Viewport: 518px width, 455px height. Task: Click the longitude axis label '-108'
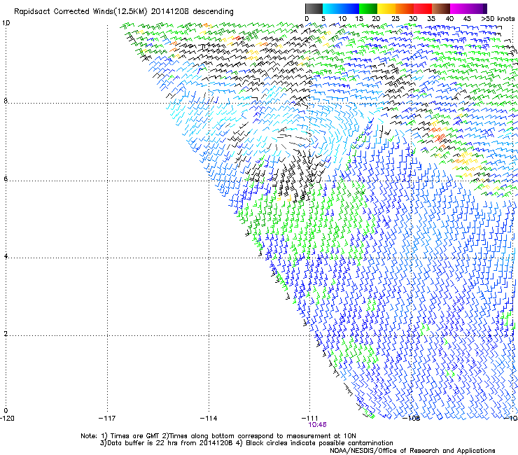pos(412,419)
